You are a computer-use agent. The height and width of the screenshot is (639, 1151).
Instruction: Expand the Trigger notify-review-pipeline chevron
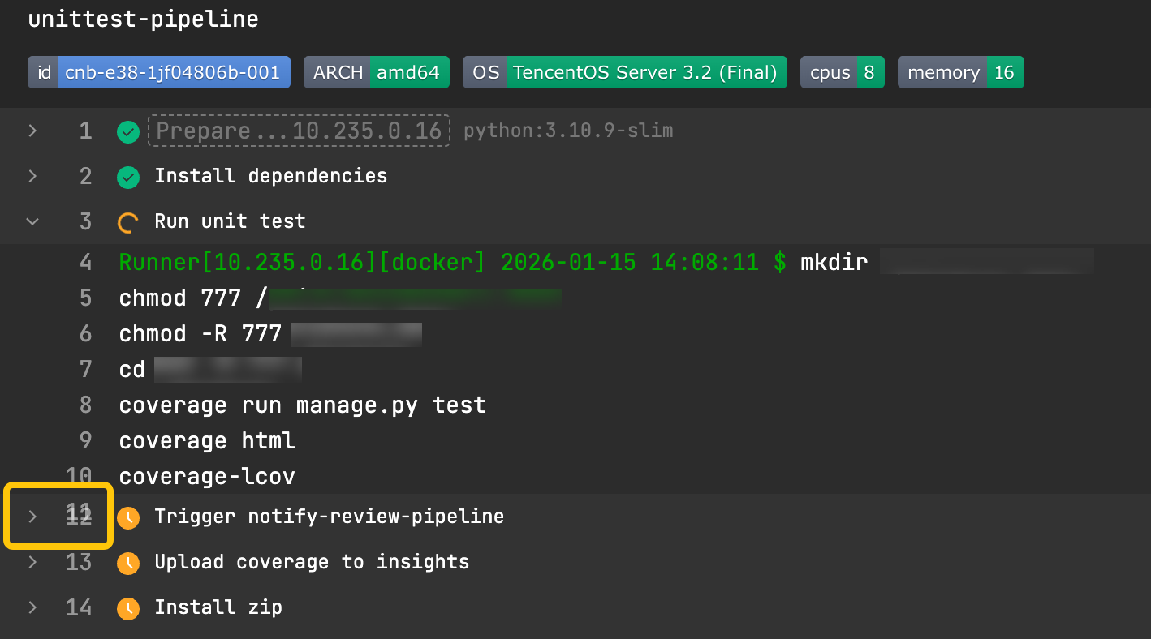click(32, 517)
